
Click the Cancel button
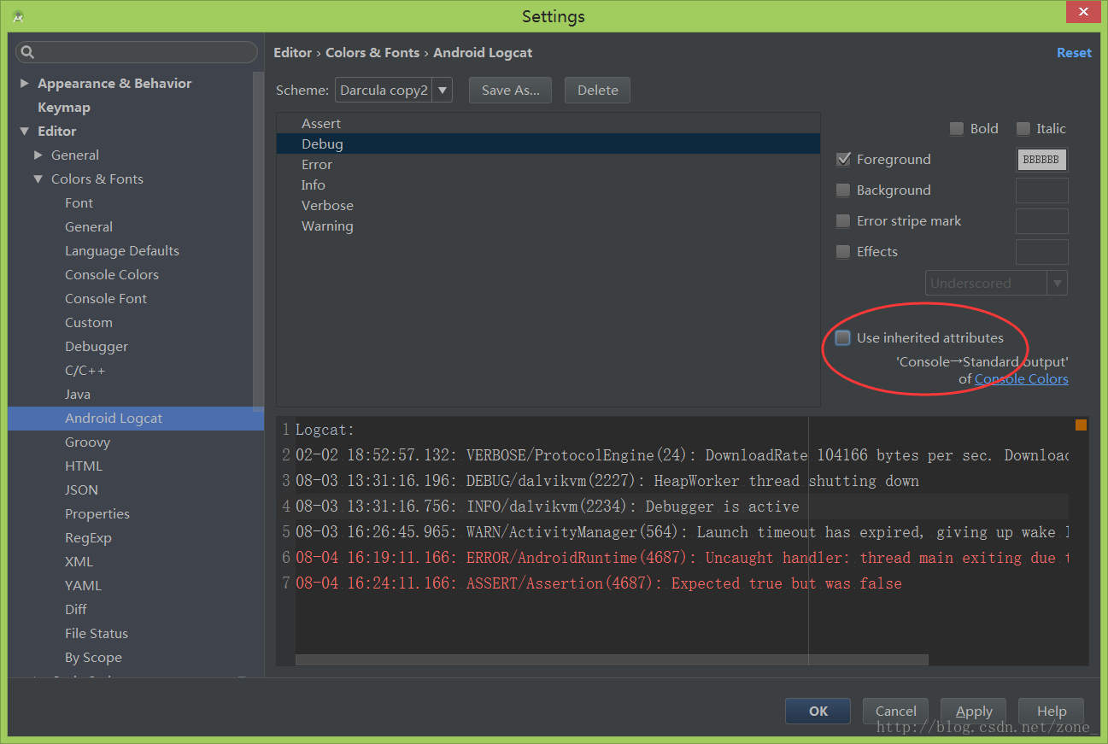tap(895, 712)
